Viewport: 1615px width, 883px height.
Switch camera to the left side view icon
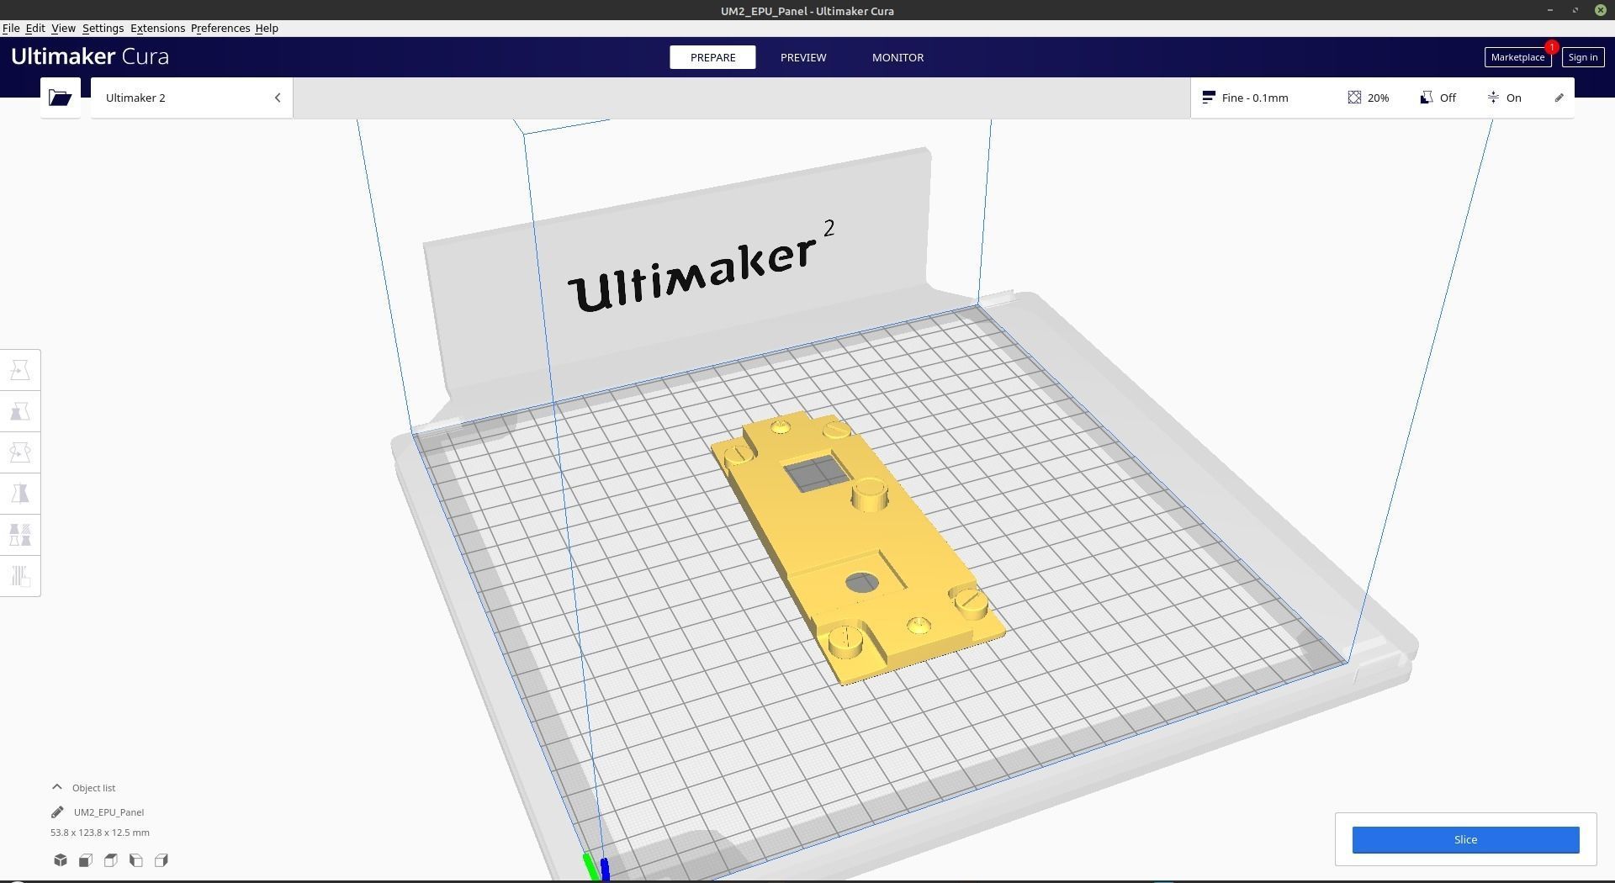point(136,860)
